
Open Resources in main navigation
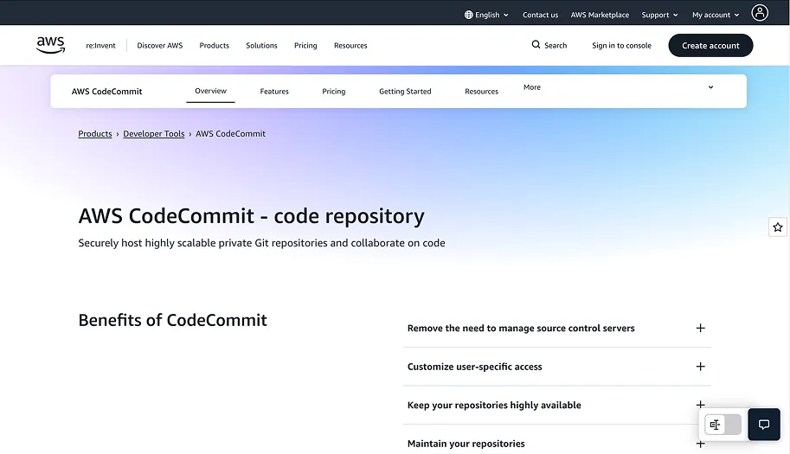pyautogui.click(x=350, y=45)
